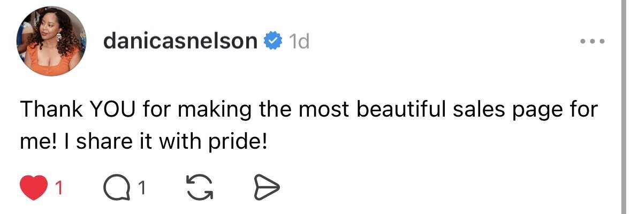Image resolution: width=631 pixels, height=214 pixels.
Task: View the reply count beside comment bubble
Action: (142, 188)
